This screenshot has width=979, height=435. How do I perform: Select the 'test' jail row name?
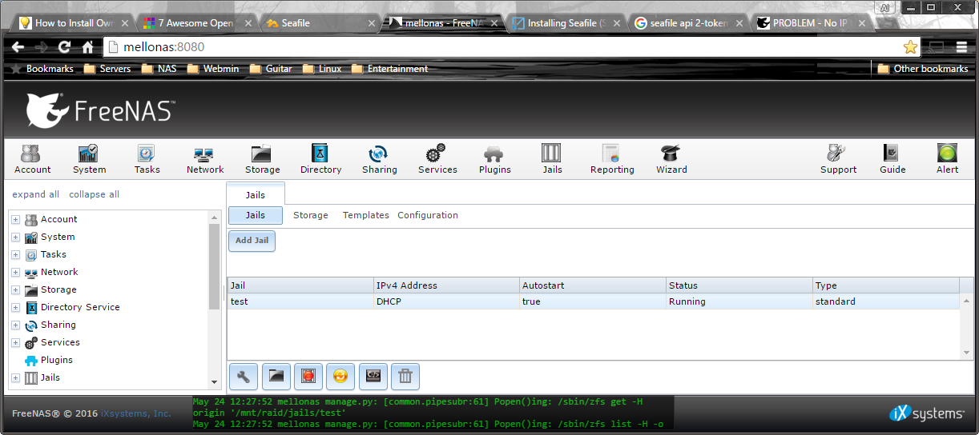[x=240, y=301]
